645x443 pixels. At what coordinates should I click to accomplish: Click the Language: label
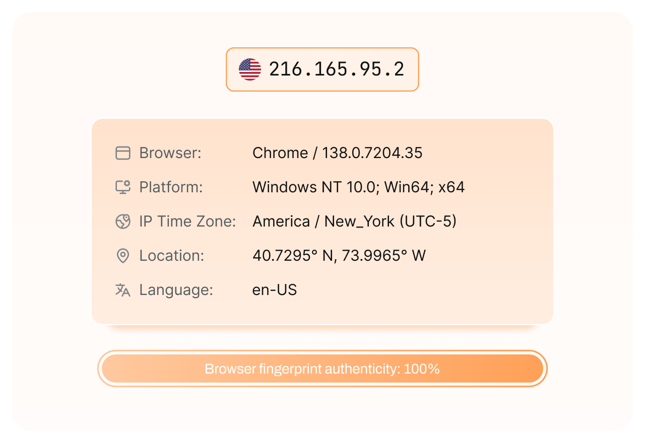[176, 290]
